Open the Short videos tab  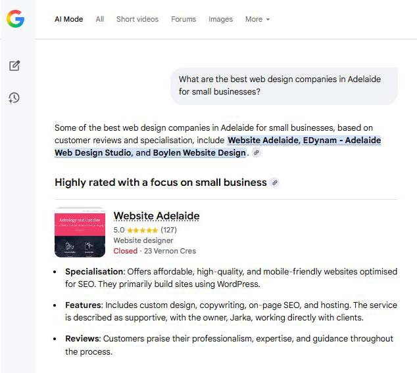pyautogui.click(x=137, y=19)
